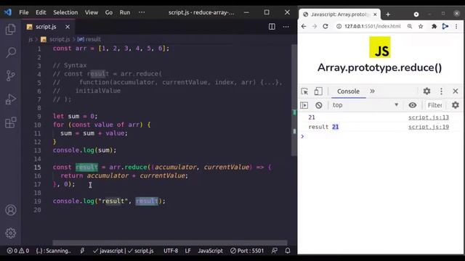Screen dimensions: 465x261
Task: Open the Manage gear in VS Code
Action: coord(11,233)
